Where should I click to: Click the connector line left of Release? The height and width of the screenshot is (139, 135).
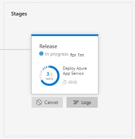[16, 49]
